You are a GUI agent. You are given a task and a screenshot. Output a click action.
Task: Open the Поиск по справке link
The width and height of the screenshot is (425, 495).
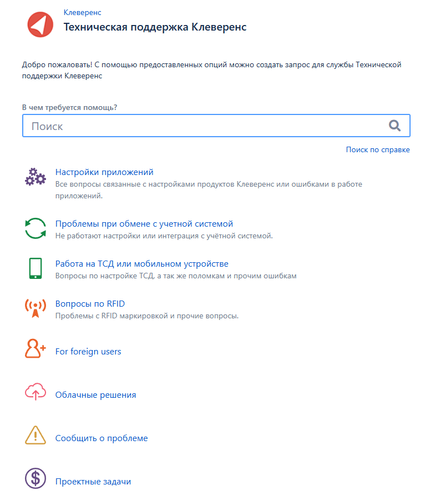point(378,149)
